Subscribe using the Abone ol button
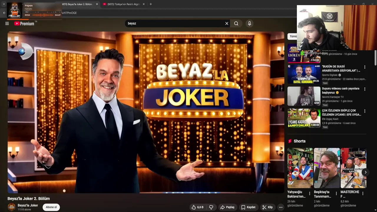This screenshot has width=377, height=212. [x=51, y=207]
